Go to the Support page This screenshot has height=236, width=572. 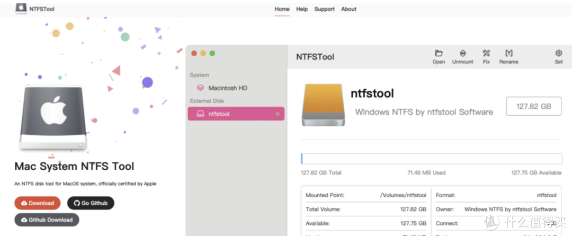tap(324, 9)
